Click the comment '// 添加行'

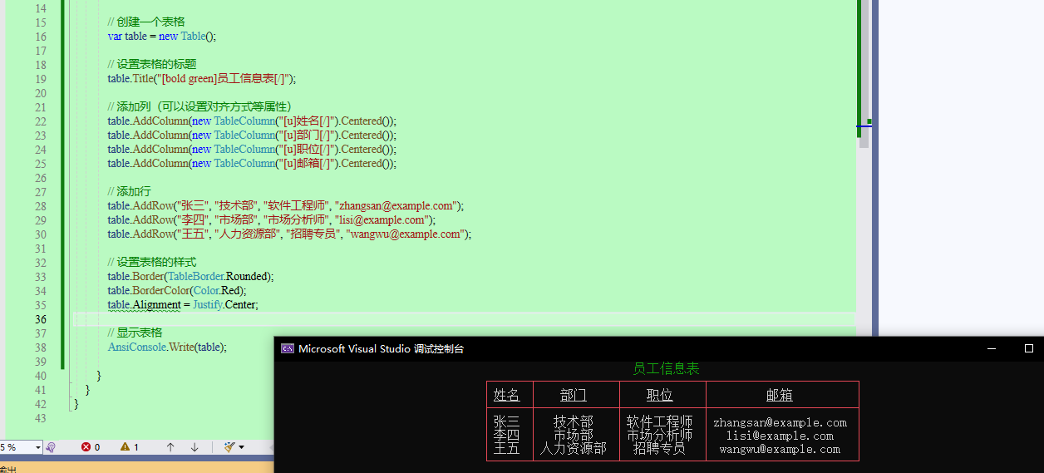pos(129,192)
